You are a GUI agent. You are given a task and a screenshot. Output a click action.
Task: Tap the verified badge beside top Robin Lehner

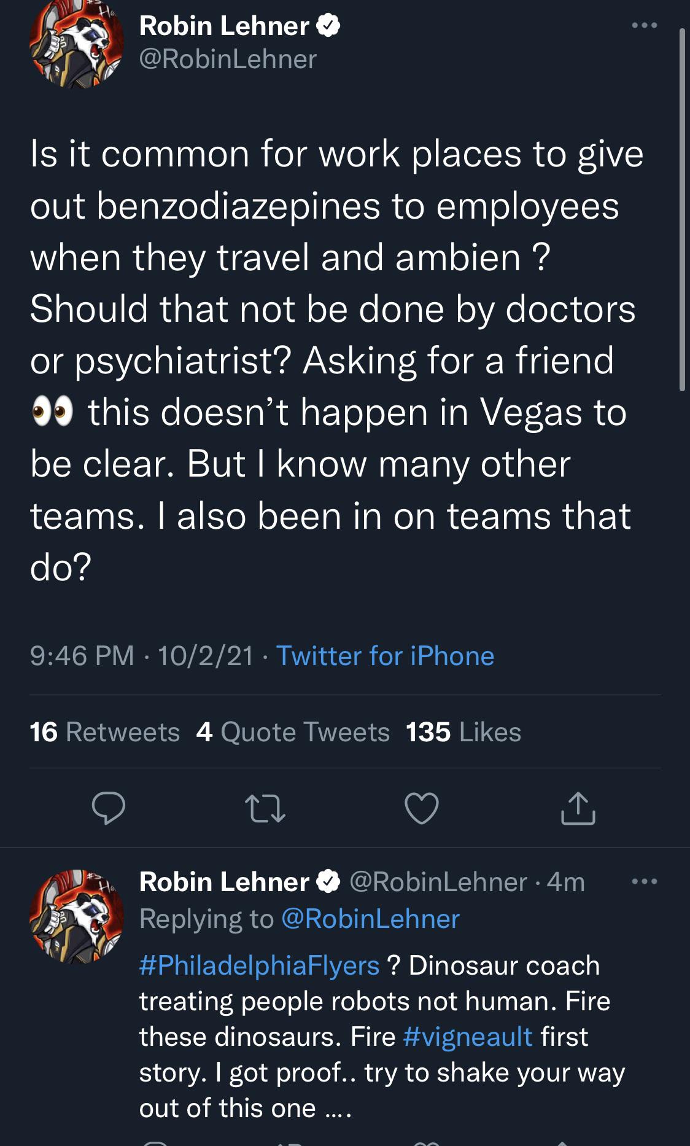click(x=328, y=26)
